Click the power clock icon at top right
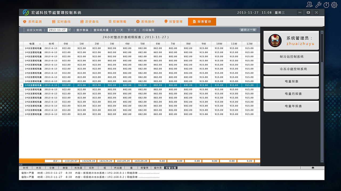This screenshot has height=191, width=341. tap(326, 5)
